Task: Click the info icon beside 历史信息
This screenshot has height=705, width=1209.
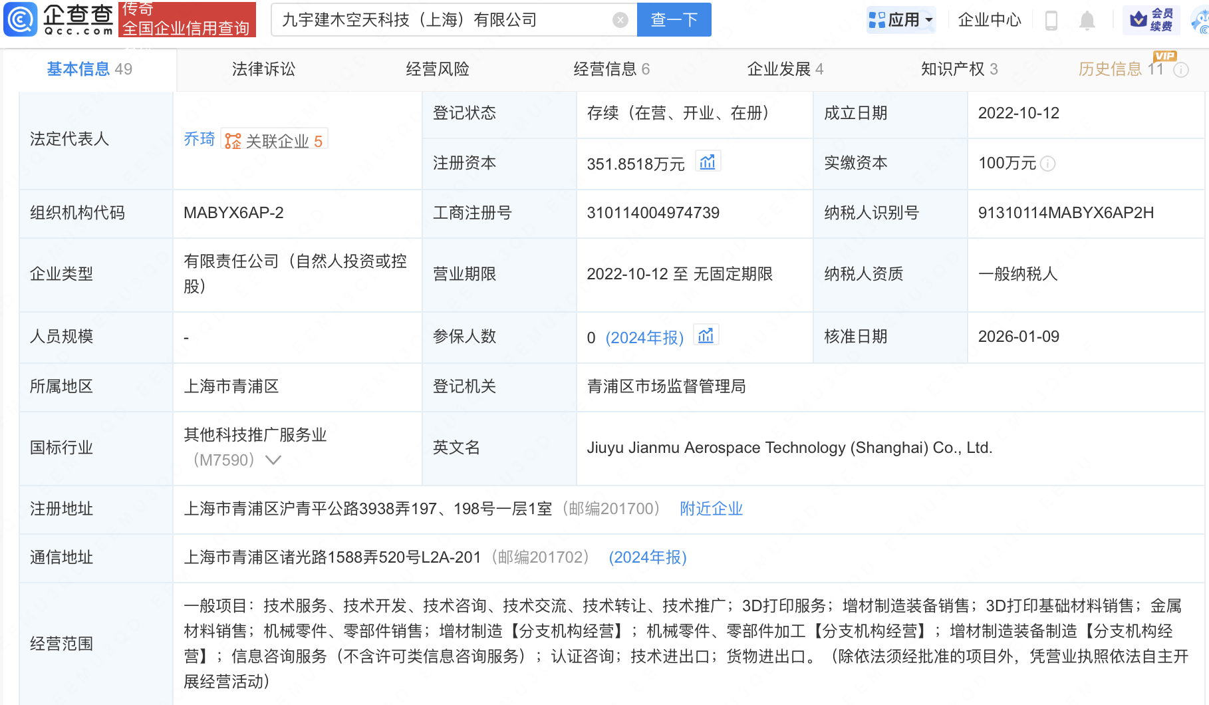Action: pos(1181,69)
